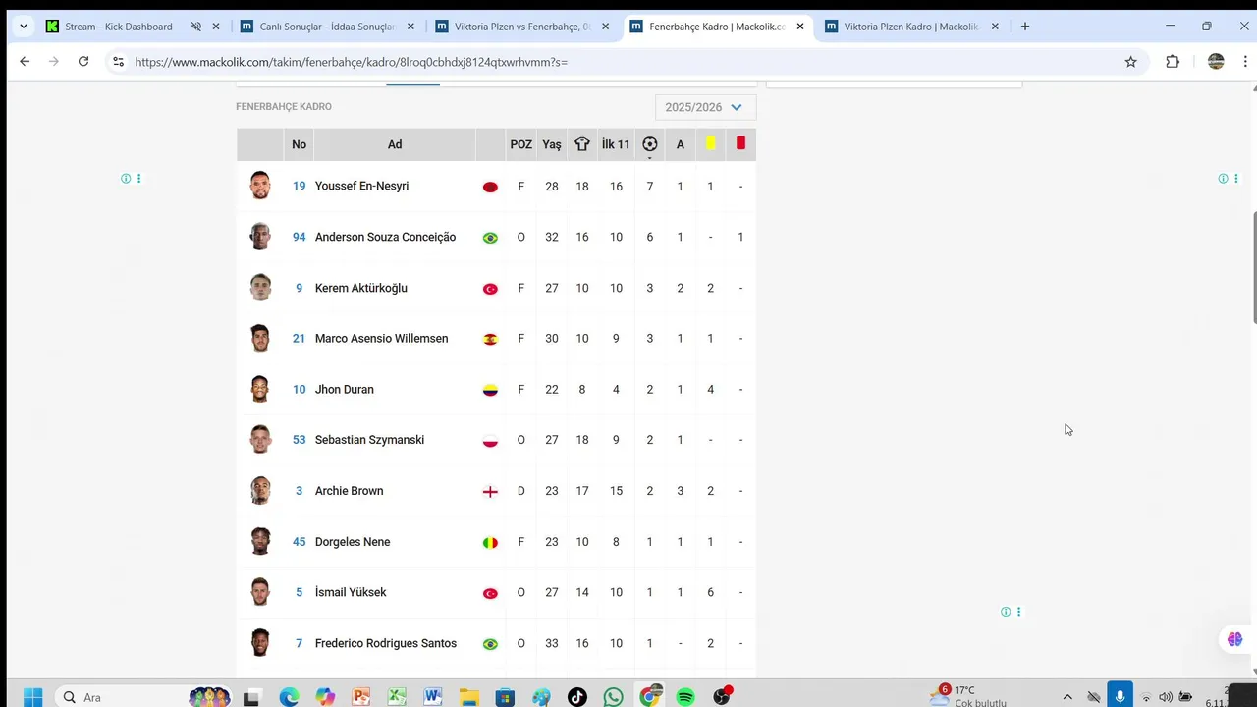
Task: Sort the table by No column
Action: click(x=299, y=144)
